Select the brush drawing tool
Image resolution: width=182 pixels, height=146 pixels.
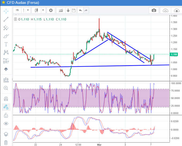tap(6, 36)
